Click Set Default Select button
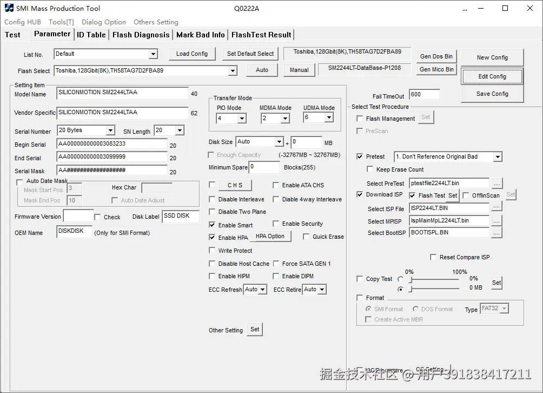Image resolution: width=543 pixels, height=393 pixels. click(x=250, y=54)
